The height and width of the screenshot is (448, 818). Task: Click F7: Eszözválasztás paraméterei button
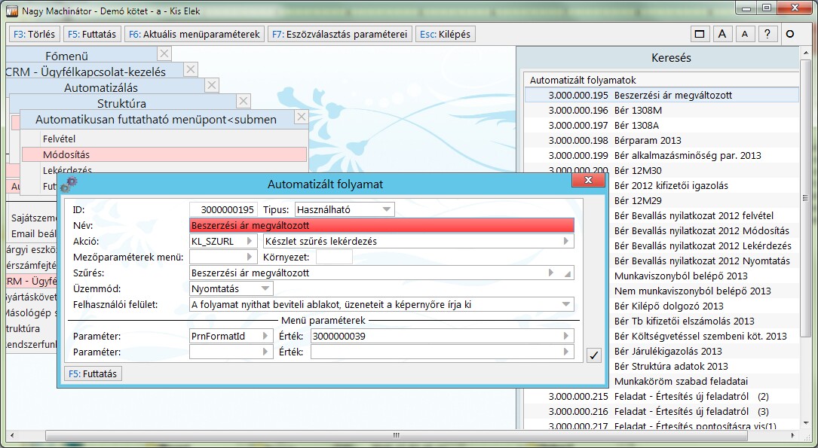point(339,34)
